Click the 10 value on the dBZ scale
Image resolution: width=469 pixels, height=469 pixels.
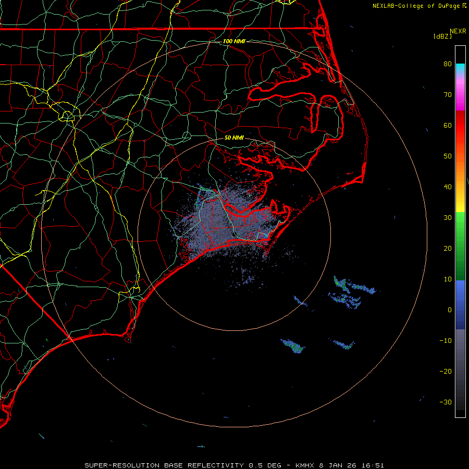[448, 279]
